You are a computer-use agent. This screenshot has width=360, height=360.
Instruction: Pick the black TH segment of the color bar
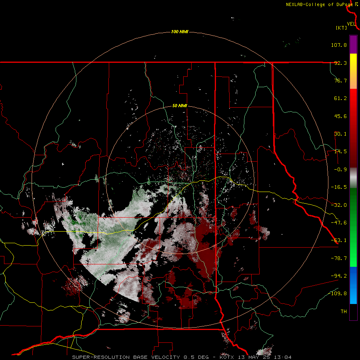(x=353, y=312)
